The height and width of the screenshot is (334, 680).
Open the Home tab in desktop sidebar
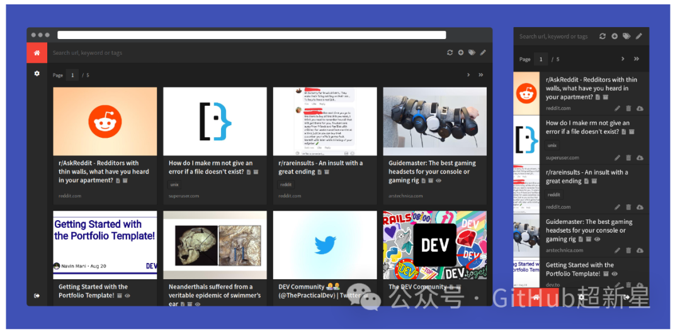37,53
